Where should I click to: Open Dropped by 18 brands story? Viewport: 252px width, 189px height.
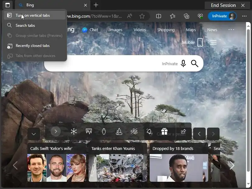[x=179, y=163]
